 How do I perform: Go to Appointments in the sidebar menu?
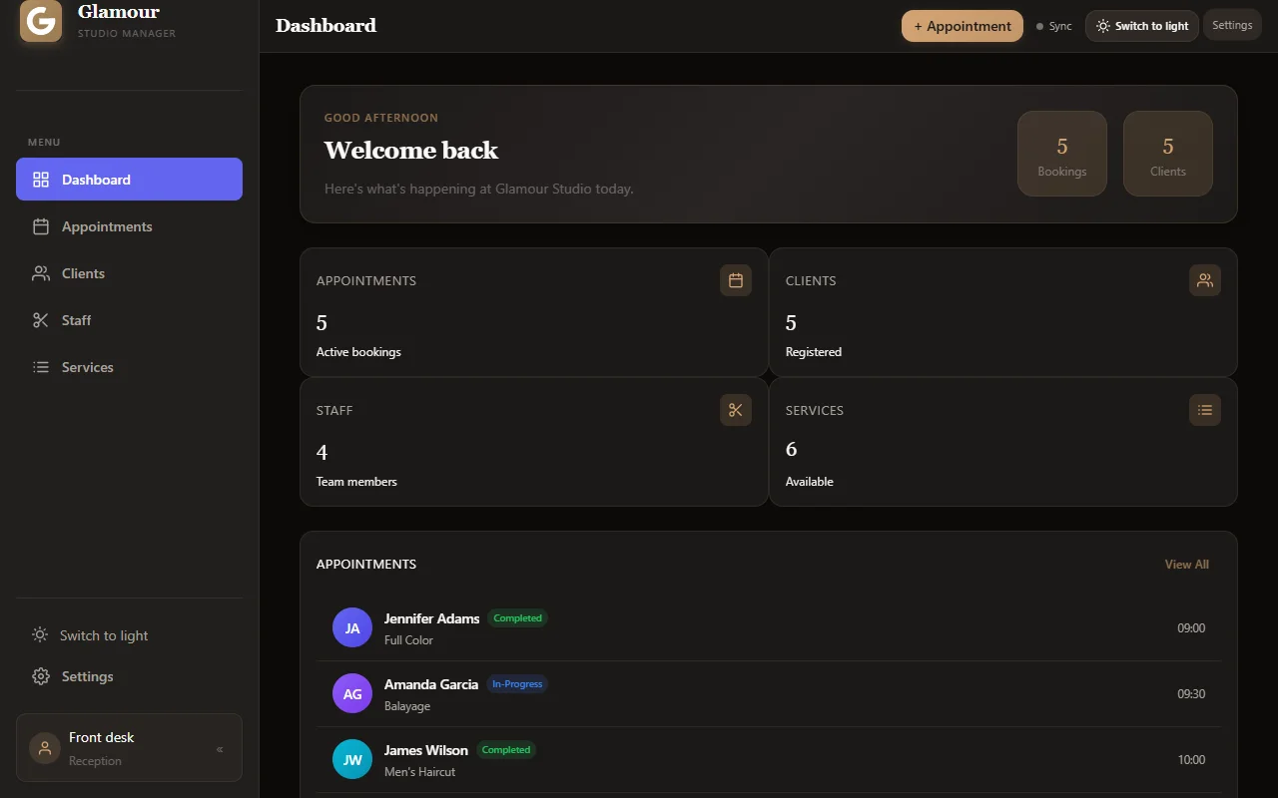click(x=129, y=226)
